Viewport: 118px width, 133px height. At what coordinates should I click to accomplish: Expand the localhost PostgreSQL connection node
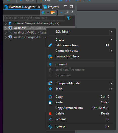[6, 28]
